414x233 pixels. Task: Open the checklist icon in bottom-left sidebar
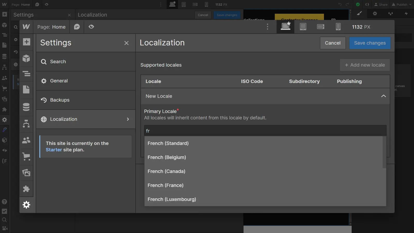(4, 211)
